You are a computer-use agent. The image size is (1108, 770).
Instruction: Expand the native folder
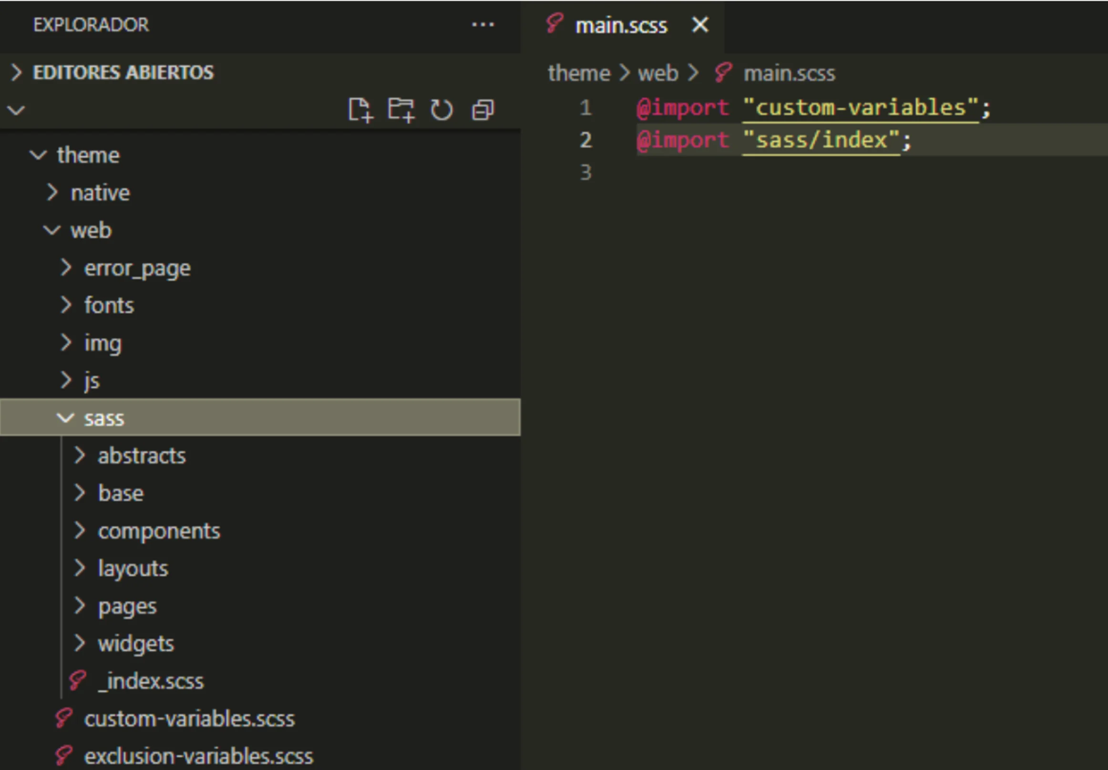(x=101, y=193)
